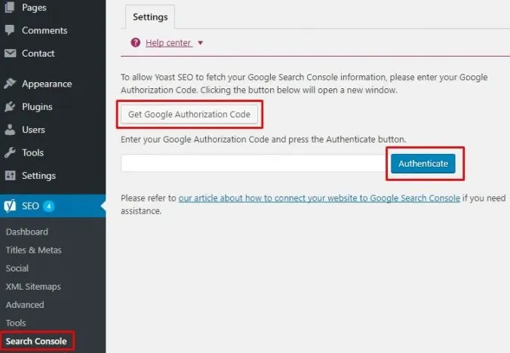
Task: Open the Users menu item
Action: click(x=33, y=130)
